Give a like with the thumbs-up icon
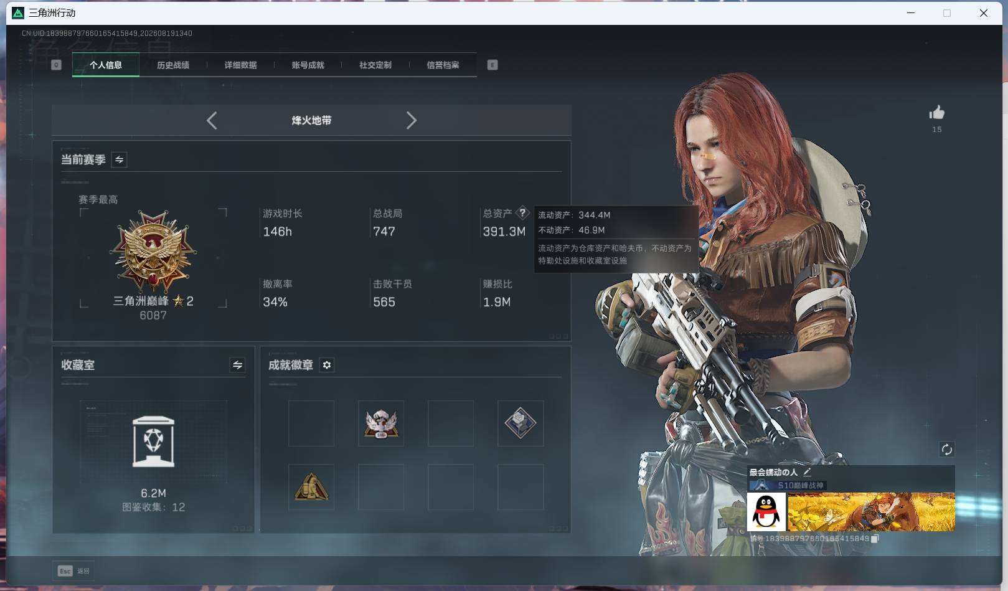The width and height of the screenshot is (1008, 591). pos(937,112)
